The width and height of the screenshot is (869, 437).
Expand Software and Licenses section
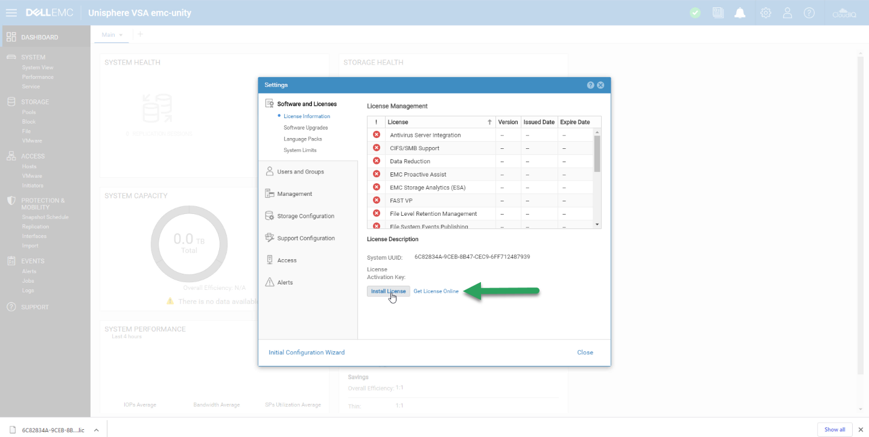click(307, 104)
